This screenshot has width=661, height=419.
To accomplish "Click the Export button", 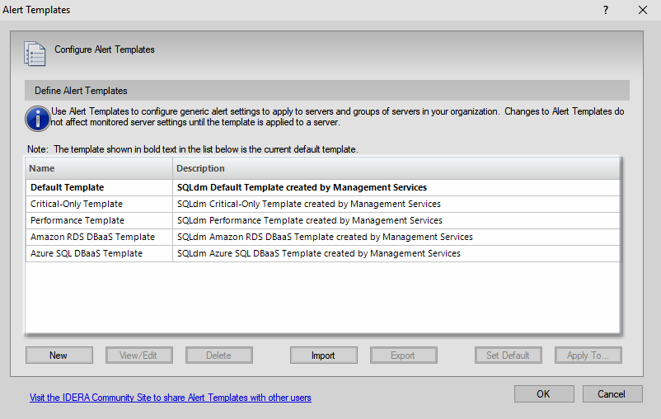I will pos(403,355).
